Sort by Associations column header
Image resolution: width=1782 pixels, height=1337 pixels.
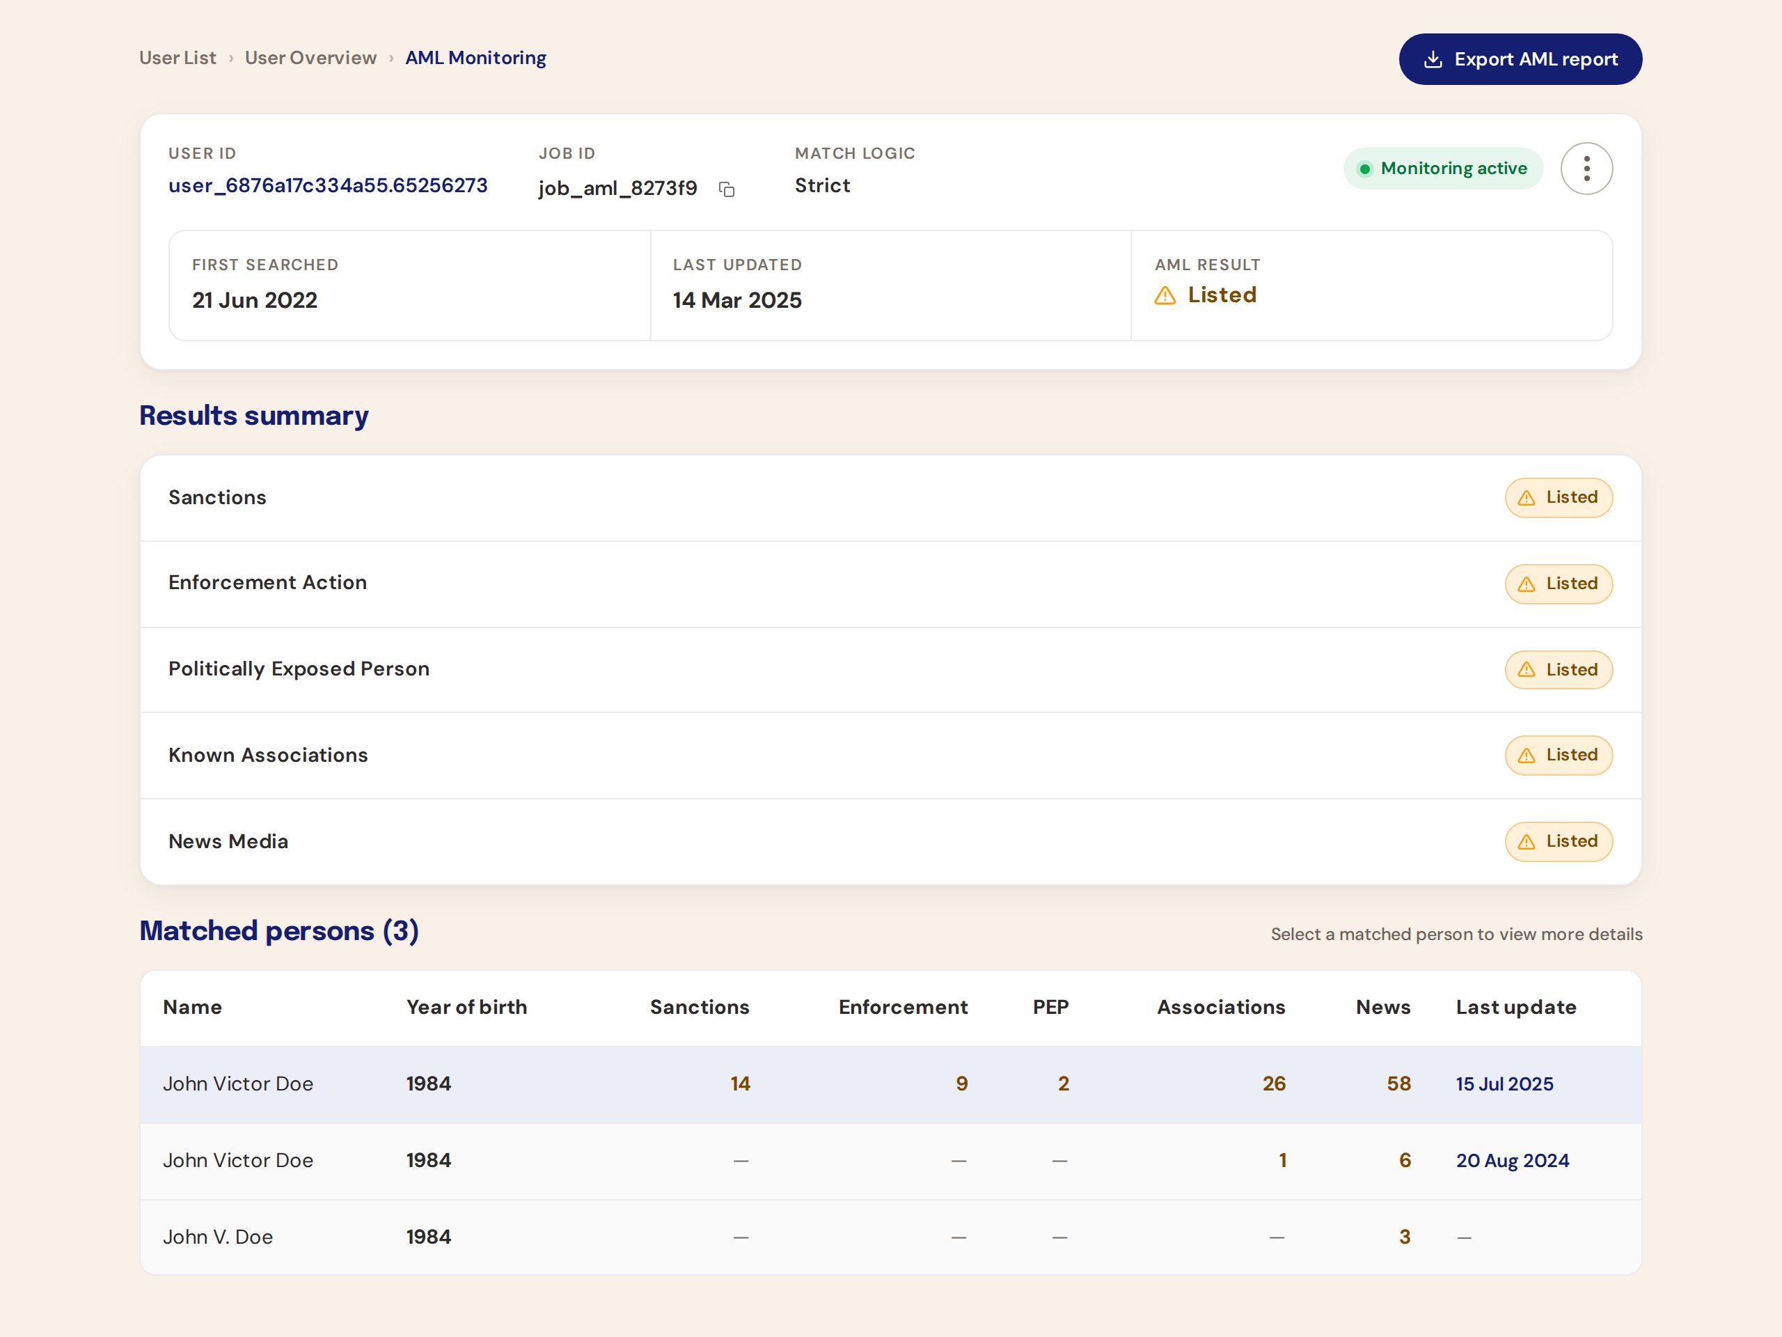coord(1222,1008)
